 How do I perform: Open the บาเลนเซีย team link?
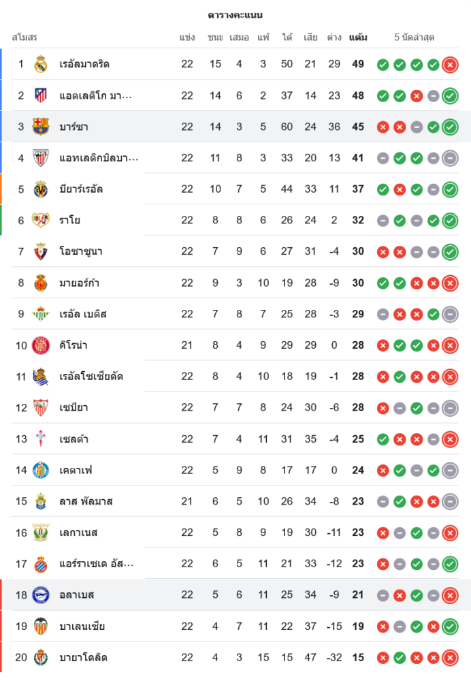pyautogui.click(x=82, y=626)
